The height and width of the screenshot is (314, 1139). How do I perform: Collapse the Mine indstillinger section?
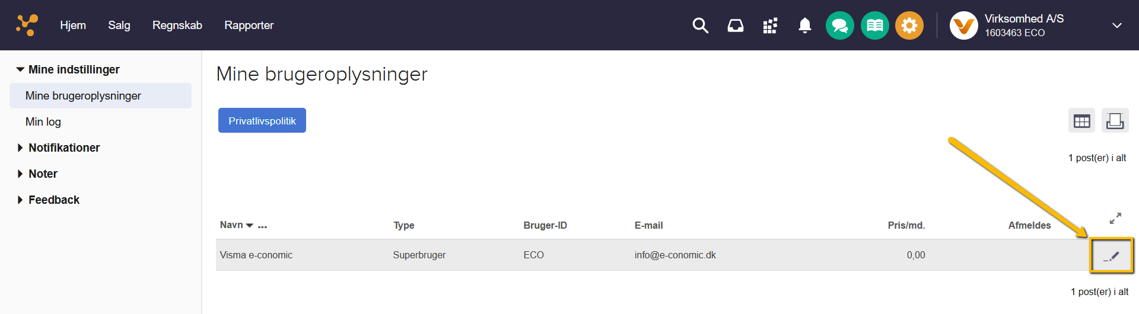[x=68, y=69]
